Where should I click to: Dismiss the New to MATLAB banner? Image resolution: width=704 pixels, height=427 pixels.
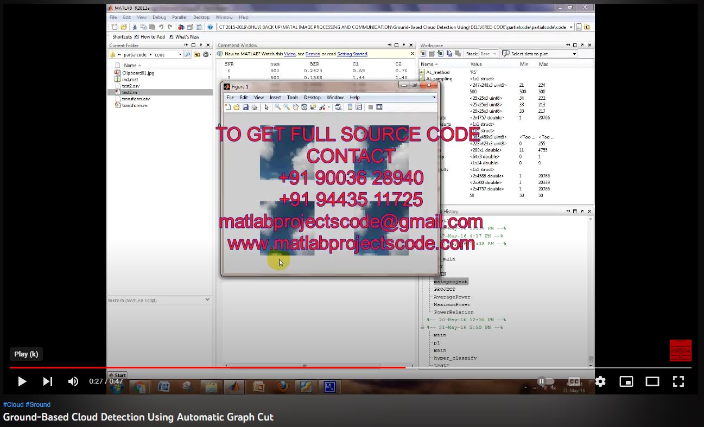click(x=413, y=54)
